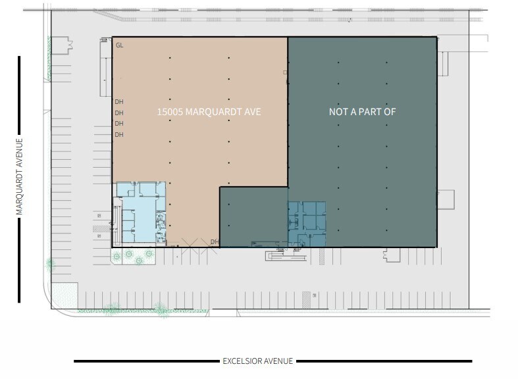Click the lowest DH marker on west wall
The width and height of the screenshot is (518, 379).
(119, 134)
